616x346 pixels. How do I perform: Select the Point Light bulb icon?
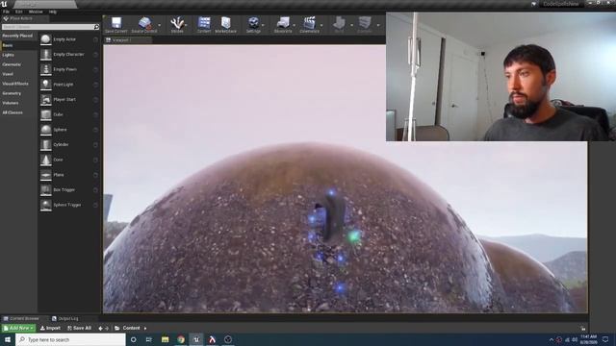[46, 85]
